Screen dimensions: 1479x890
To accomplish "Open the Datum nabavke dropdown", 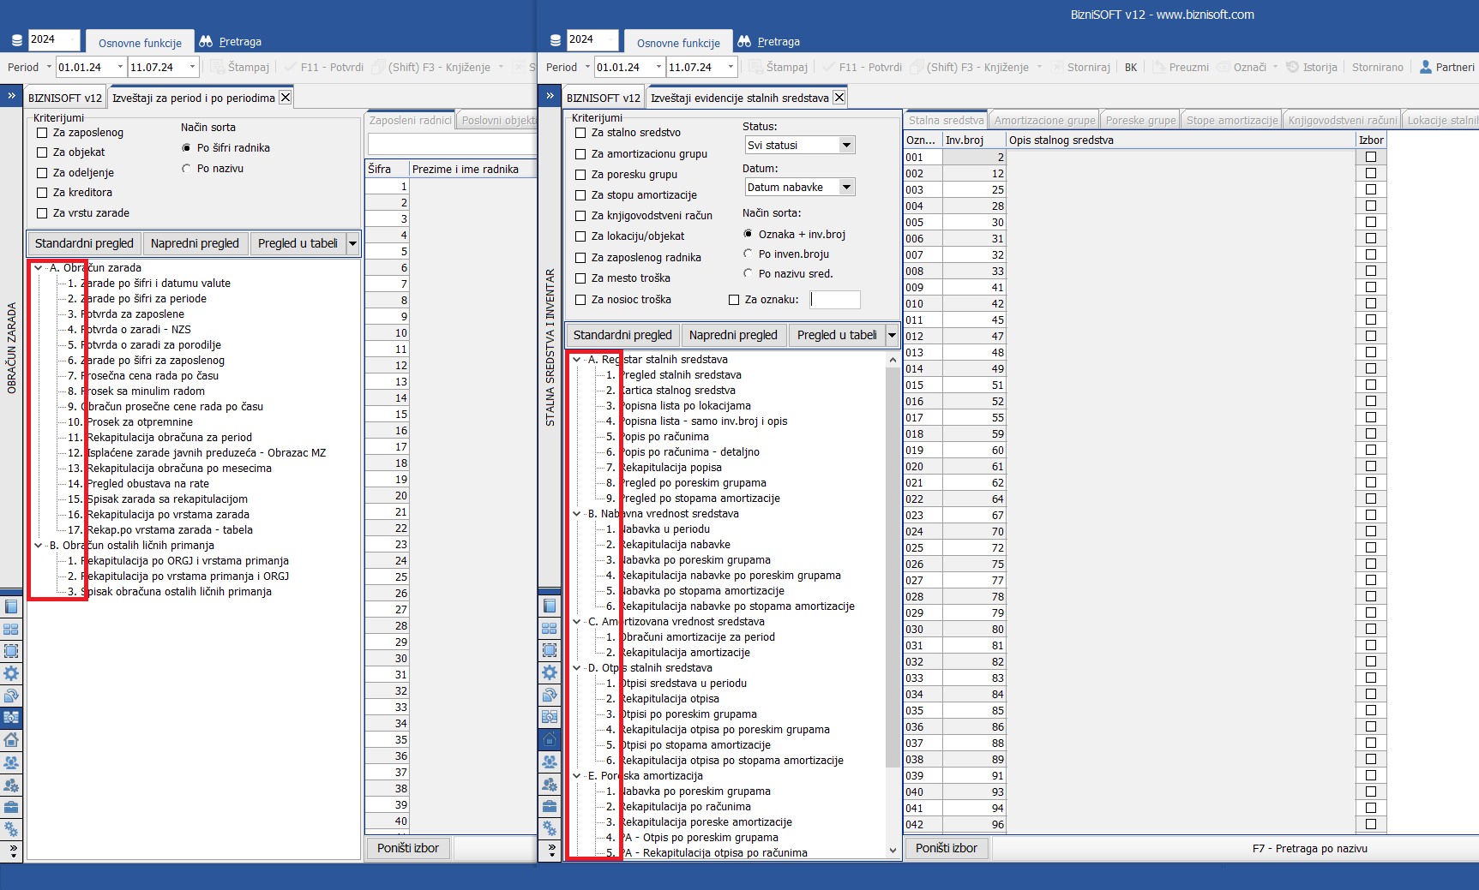I will tap(846, 188).
